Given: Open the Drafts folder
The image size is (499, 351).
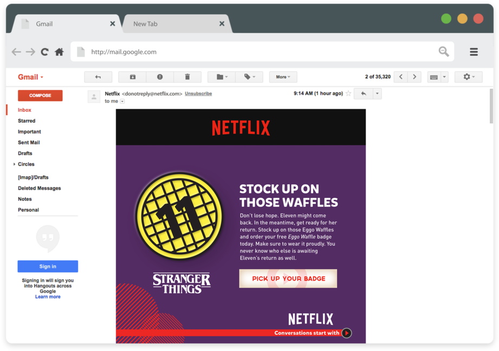Looking at the screenshot, I should pos(25,153).
